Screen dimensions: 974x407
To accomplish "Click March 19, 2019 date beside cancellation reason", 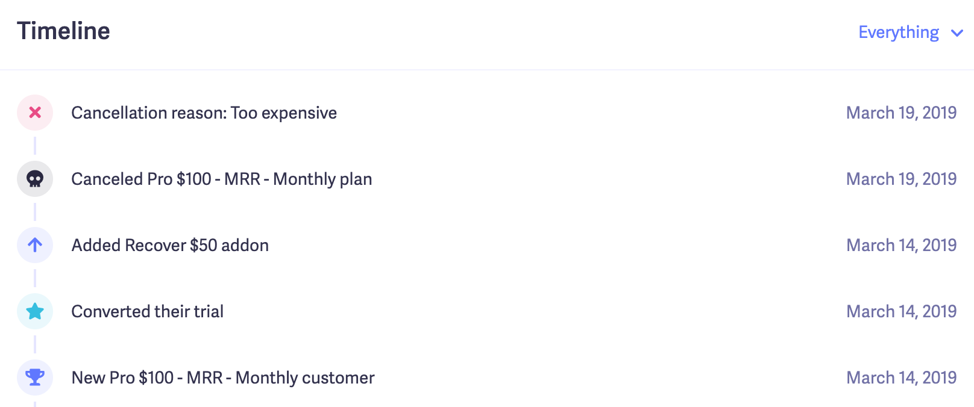I will tap(901, 113).
